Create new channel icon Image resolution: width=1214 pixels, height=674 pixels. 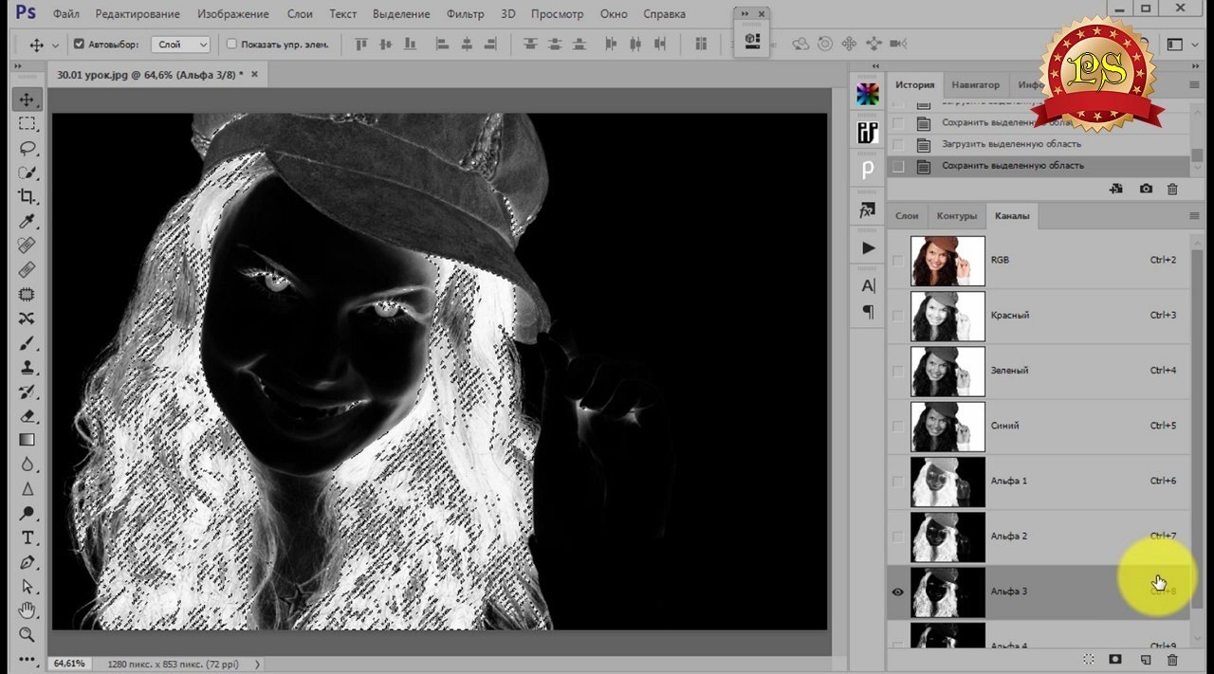(1145, 659)
